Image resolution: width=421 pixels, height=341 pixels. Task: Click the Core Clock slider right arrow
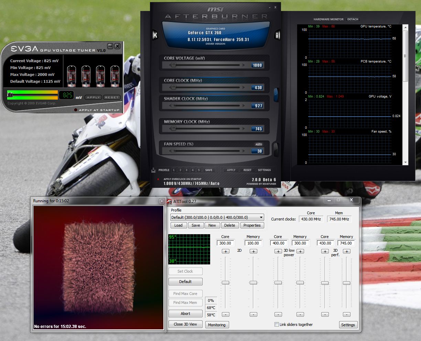[x=244, y=88]
